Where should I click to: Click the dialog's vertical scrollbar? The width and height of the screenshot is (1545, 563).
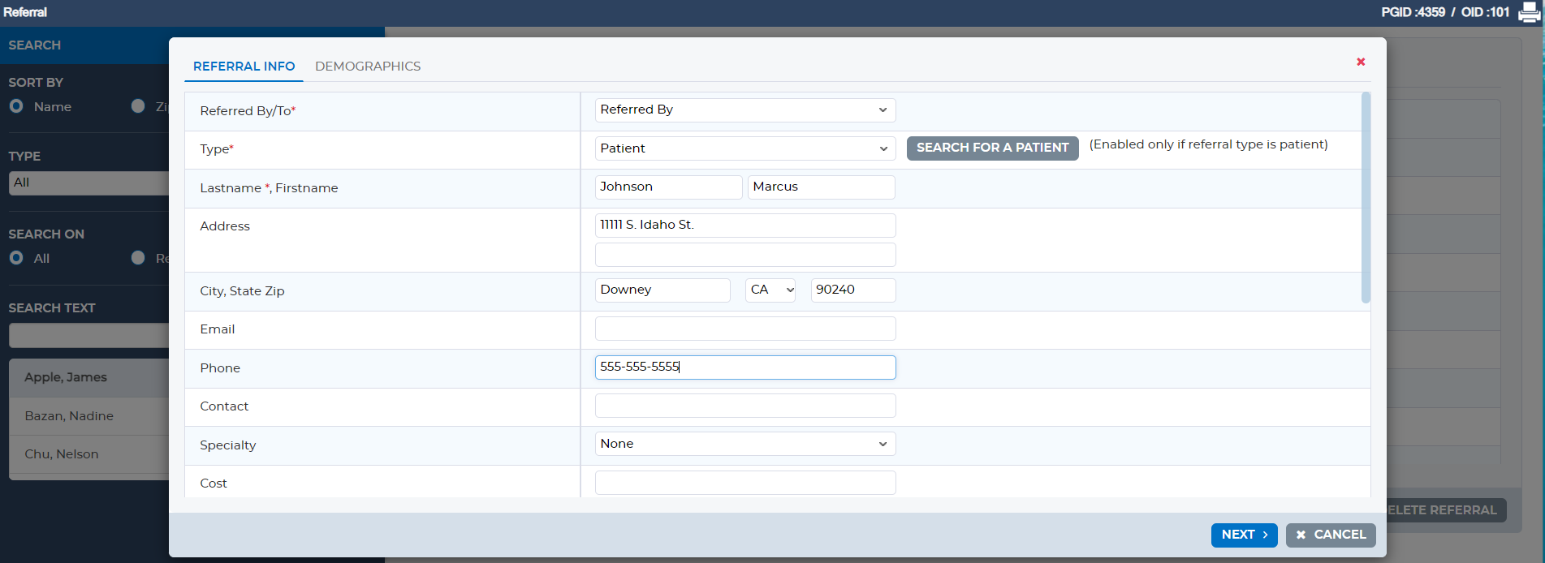pyautogui.click(x=1366, y=199)
